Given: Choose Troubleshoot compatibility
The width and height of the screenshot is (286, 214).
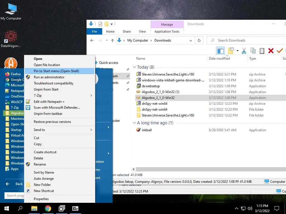Looking at the screenshot, I should (x=59, y=83).
